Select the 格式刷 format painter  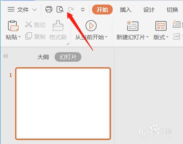(58, 30)
